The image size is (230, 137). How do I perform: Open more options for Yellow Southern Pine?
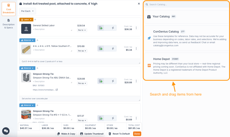pyautogui.click(x=136, y=49)
